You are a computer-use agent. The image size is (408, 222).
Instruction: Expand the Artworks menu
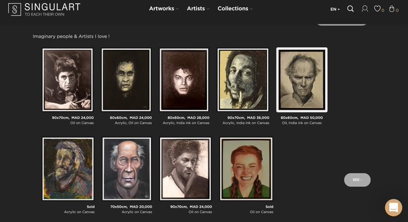[164, 8]
